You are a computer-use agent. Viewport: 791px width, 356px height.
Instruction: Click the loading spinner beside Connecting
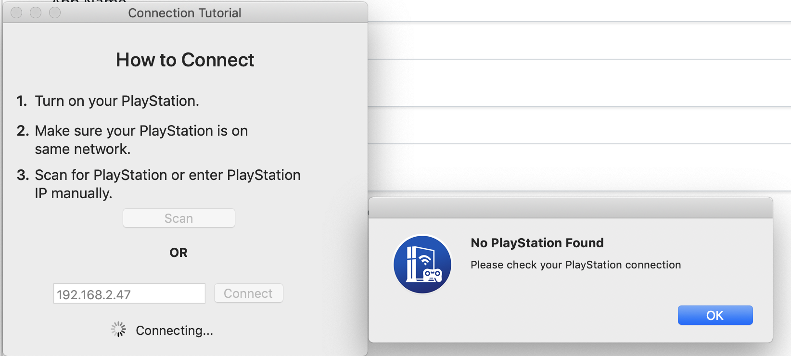[118, 330]
